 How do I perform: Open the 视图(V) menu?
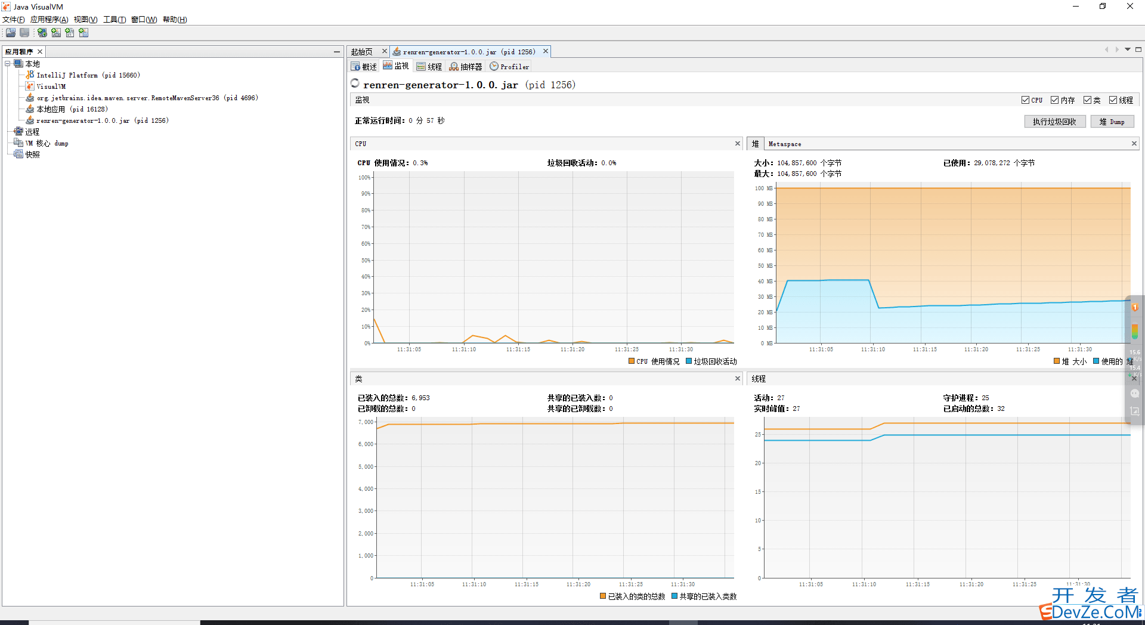pos(85,20)
